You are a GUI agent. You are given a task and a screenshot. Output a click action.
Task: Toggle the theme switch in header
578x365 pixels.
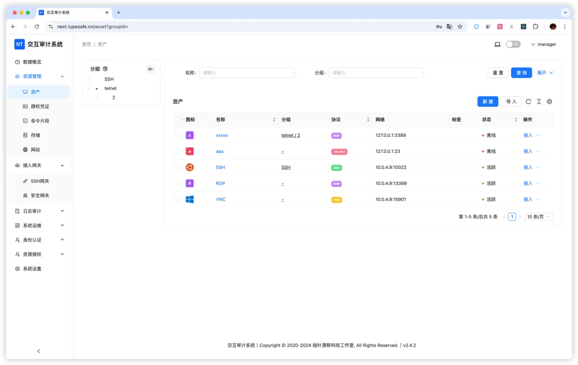point(513,44)
